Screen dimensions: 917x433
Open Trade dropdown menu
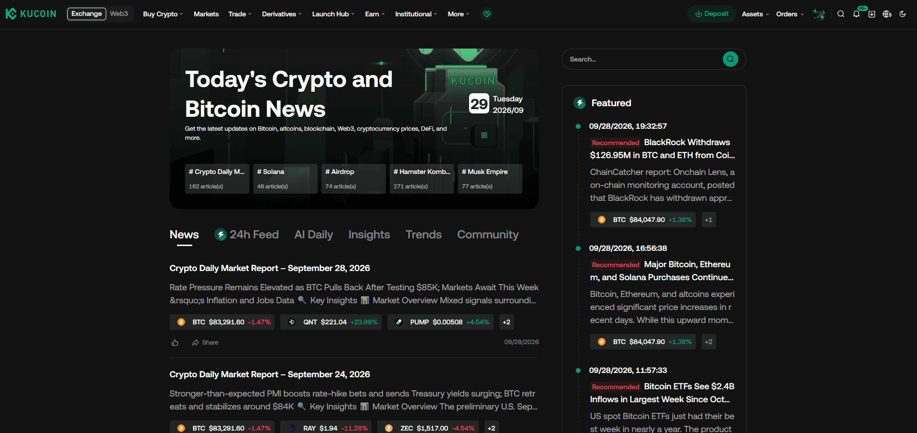pyautogui.click(x=240, y=14)
